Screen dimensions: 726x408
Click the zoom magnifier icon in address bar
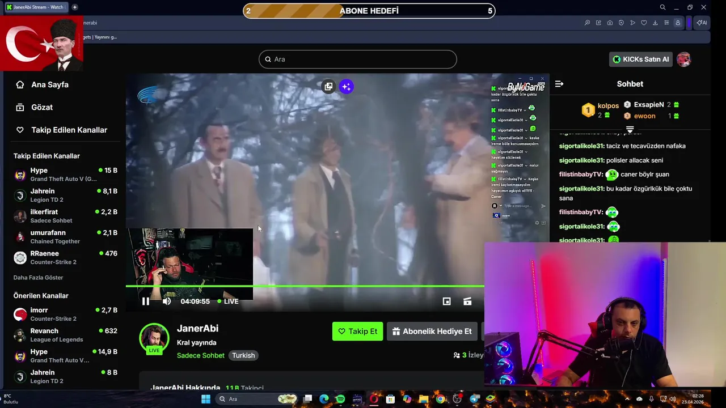click(x=587, y=23)
